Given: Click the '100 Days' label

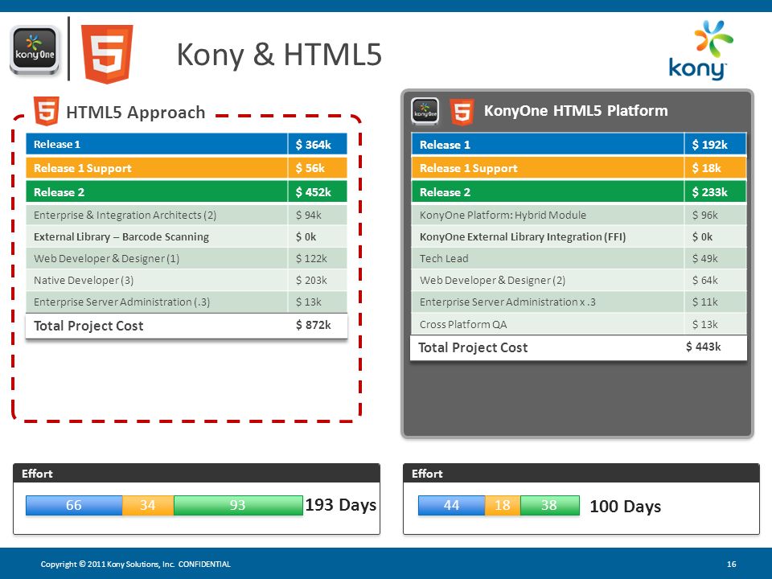Looking at the screenshot, I should click(x=626, y=506).
